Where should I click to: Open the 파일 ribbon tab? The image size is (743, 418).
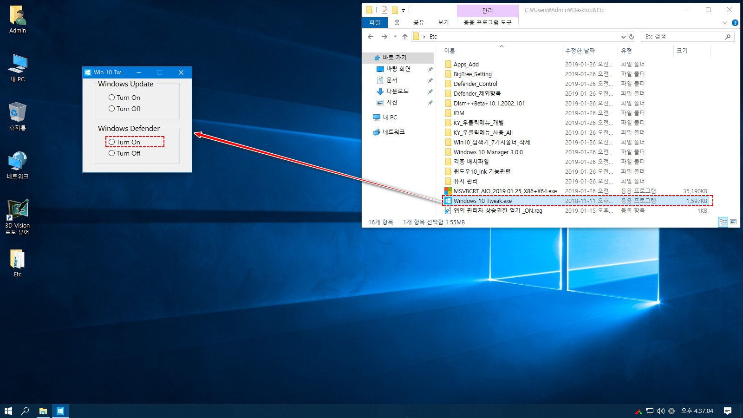pyautogui.click(x=375, y=22)
